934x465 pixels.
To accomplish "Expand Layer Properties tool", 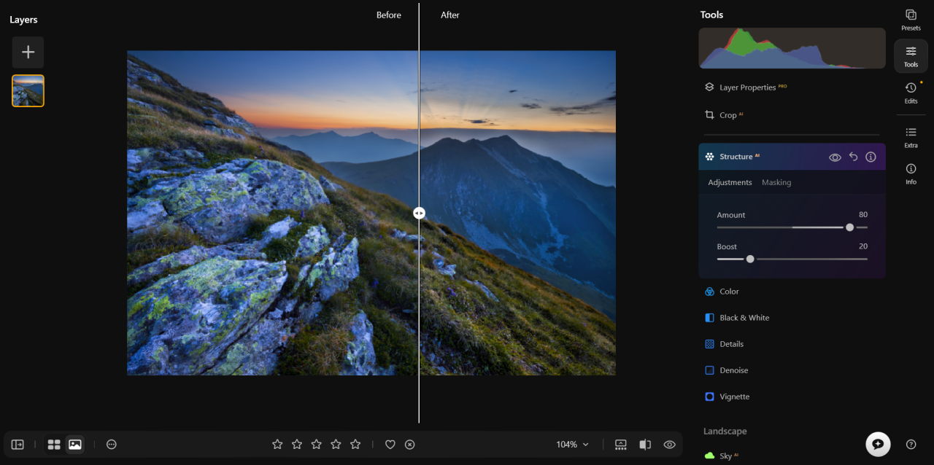I will 792,87.
